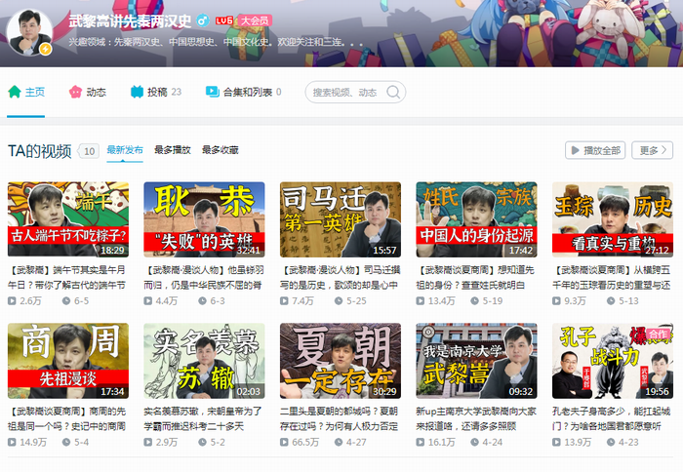Open the 耿恭 video thumbnail
683x472 pixels.
coord(203,219)
